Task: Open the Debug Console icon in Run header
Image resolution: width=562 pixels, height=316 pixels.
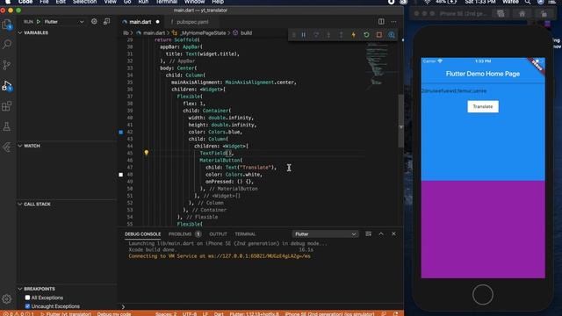Action: click(106, 21)
